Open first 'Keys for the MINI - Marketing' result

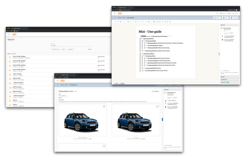[19, 56]
